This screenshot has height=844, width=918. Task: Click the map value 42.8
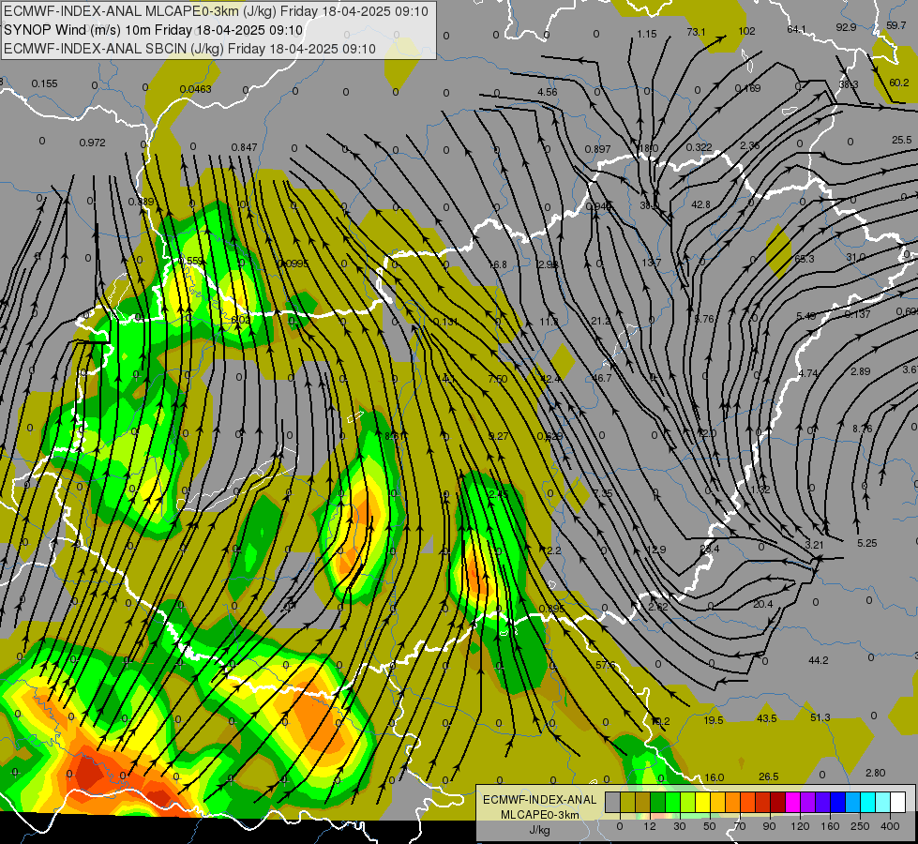click(x=700, y=204)
